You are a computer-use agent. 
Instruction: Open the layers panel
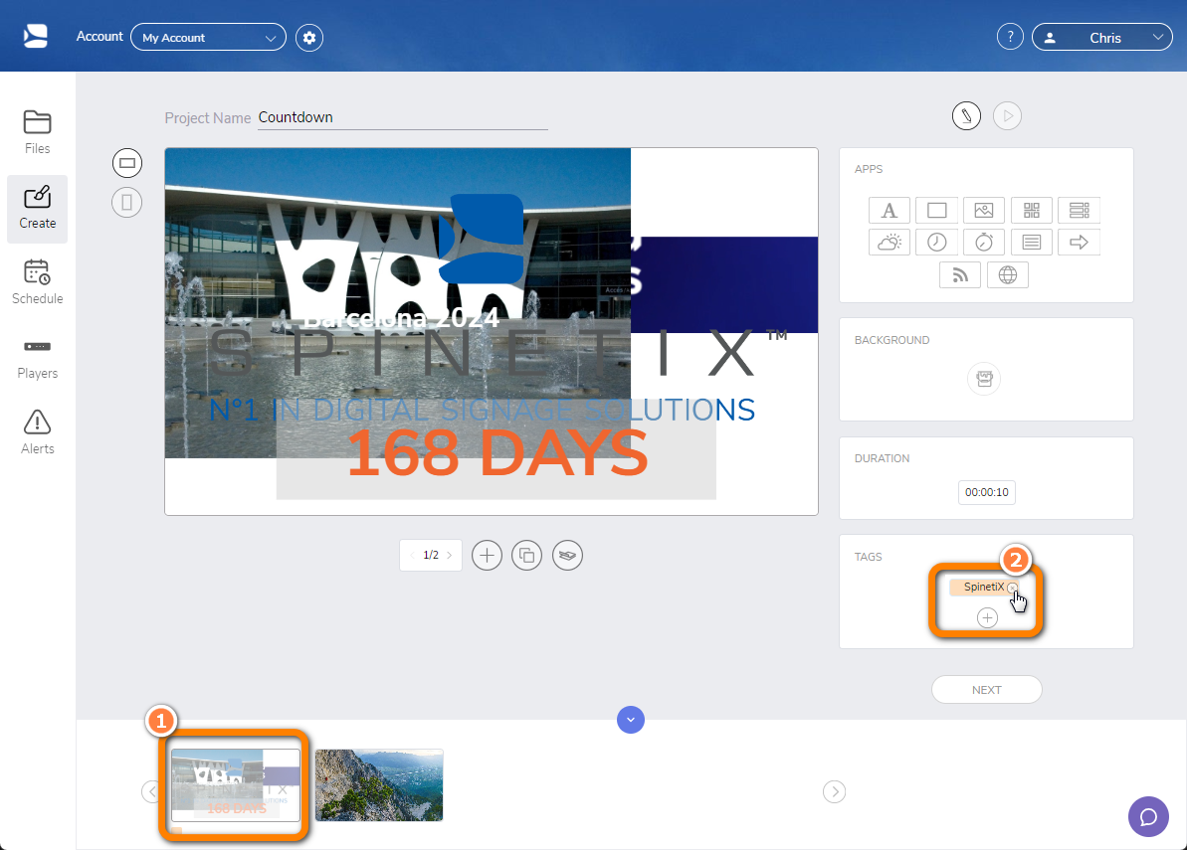(567, 555)
